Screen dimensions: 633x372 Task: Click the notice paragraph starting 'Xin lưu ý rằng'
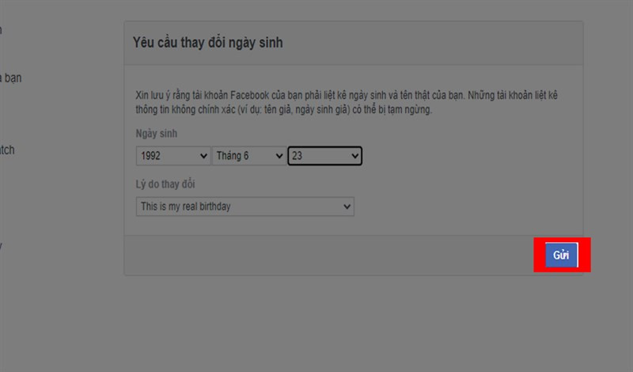point(347,102)
